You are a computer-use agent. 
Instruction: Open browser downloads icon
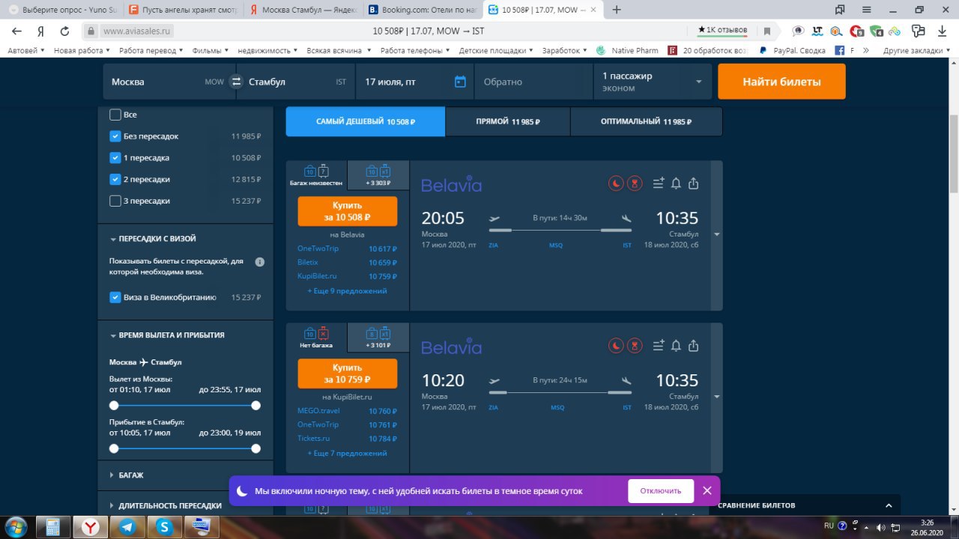coord(942,31)
